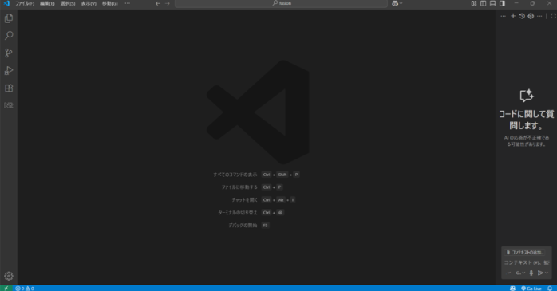Open the ellipsis left of new chat plus

503,16
